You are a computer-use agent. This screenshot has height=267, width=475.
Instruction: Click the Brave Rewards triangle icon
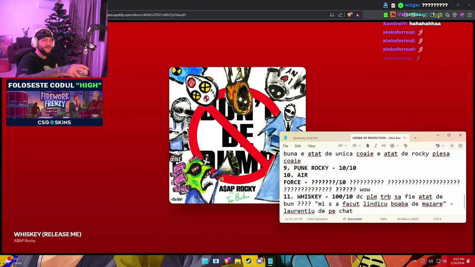coord(358,15)
